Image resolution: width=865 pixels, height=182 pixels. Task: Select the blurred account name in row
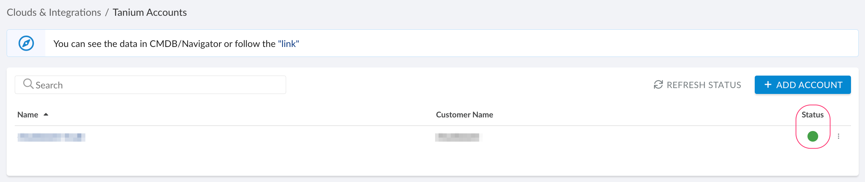(x=52, y=137)
